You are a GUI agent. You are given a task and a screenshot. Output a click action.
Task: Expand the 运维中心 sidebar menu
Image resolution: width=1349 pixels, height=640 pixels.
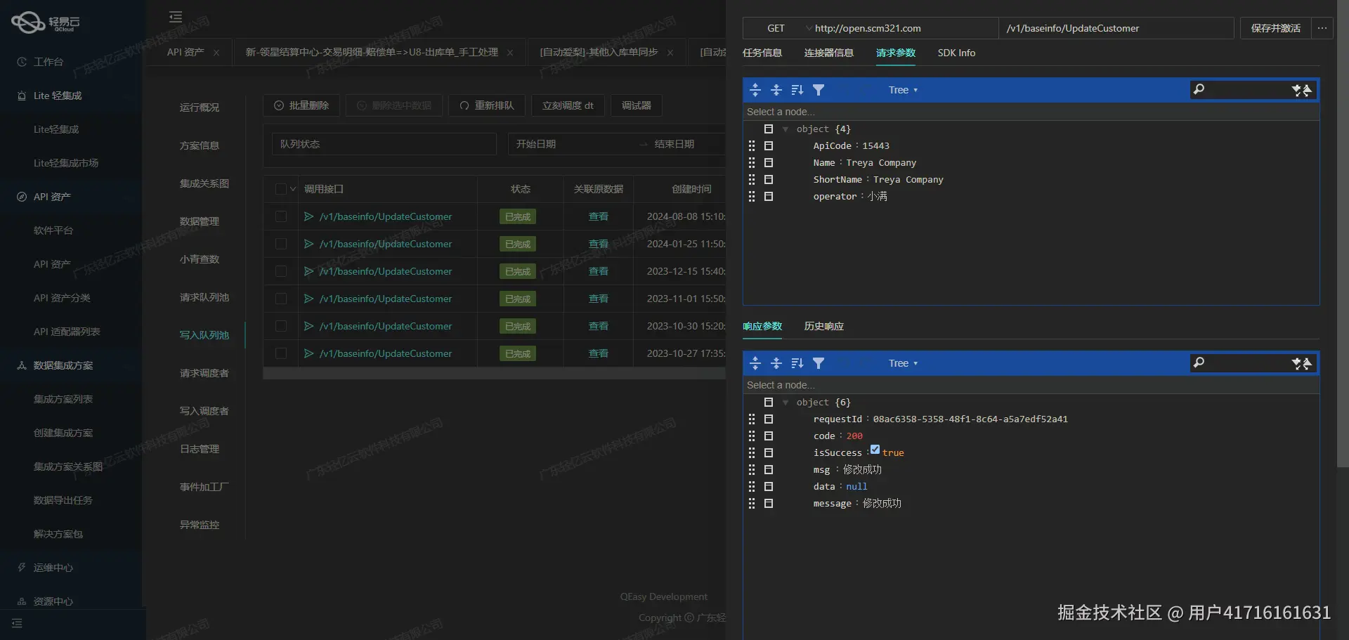[x=53, y=568]
